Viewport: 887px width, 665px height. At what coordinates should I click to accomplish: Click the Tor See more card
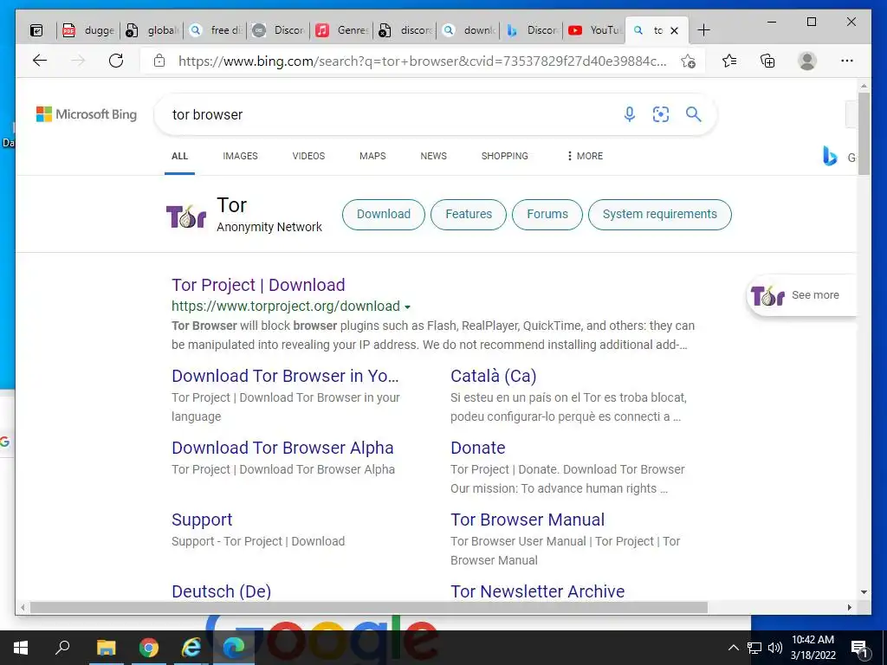800,295
